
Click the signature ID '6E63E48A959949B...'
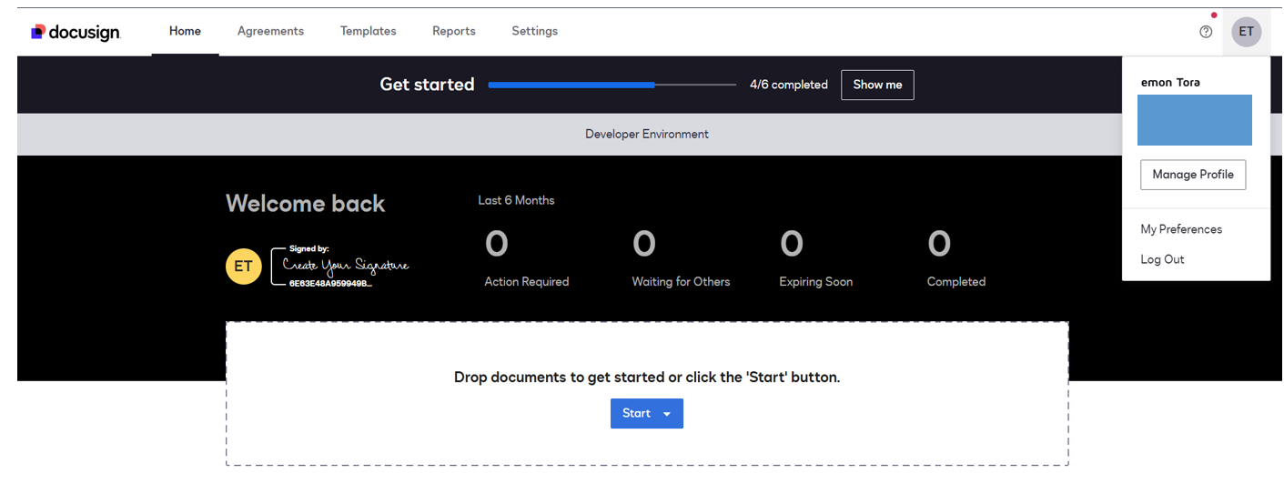point(330,284)
